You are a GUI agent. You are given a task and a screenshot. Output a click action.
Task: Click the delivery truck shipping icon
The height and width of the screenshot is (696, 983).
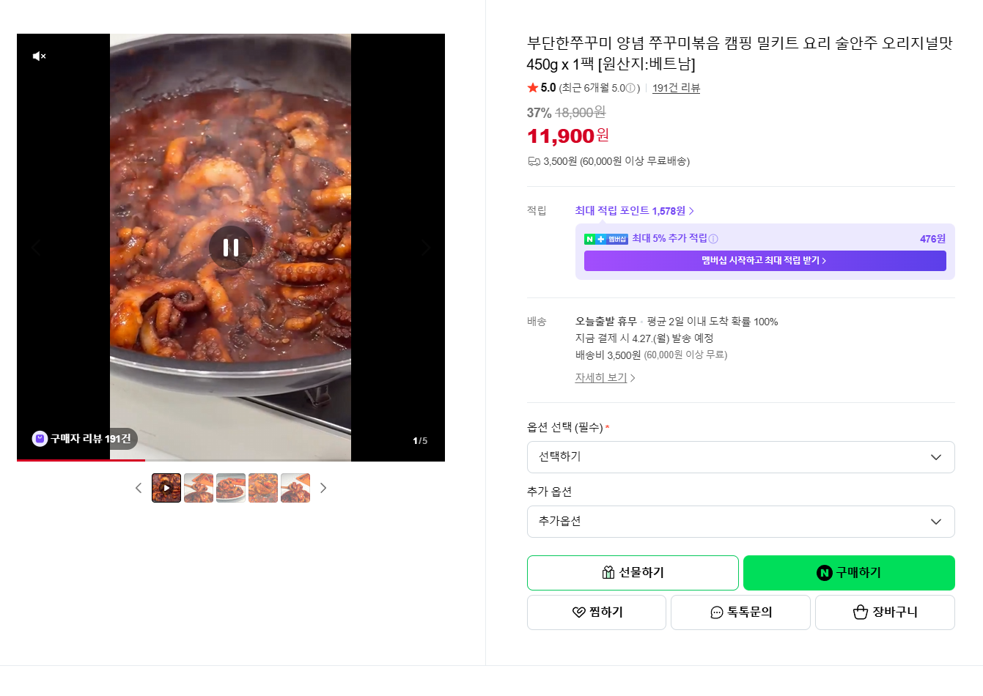tap(534, 160)
